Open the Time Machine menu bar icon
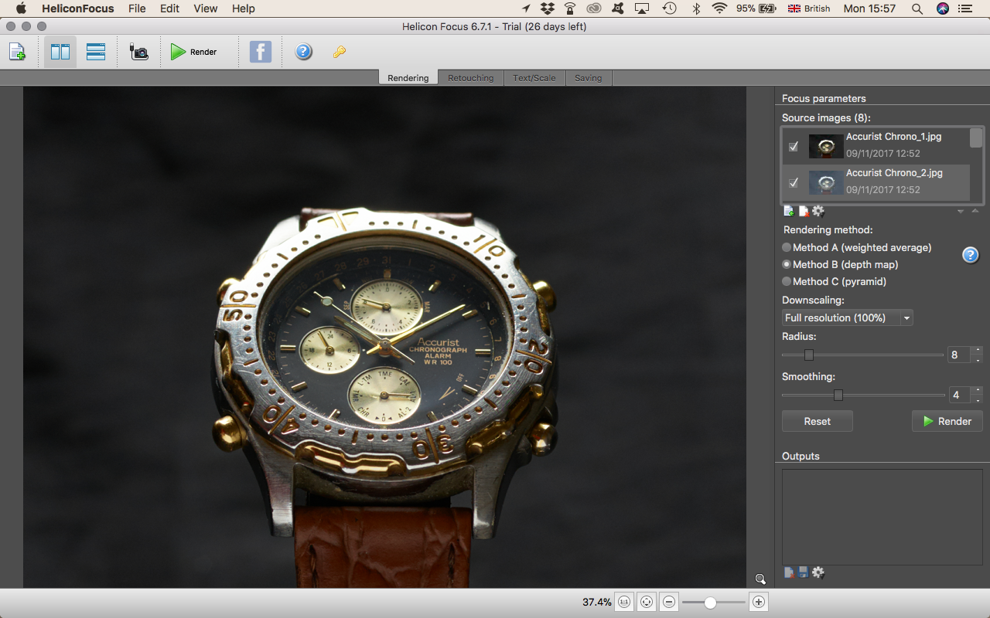This screenshot has width=990, height=618. click(x=670, y=8)
